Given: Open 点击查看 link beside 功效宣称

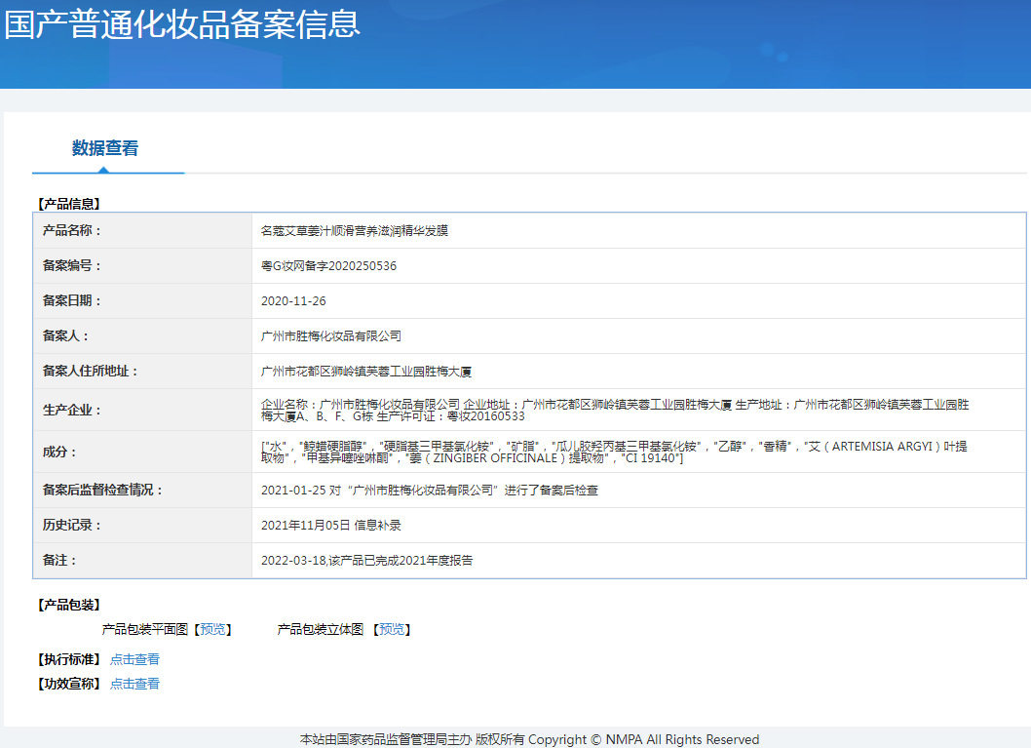Looking at the screenshot, I should point(134,684).
